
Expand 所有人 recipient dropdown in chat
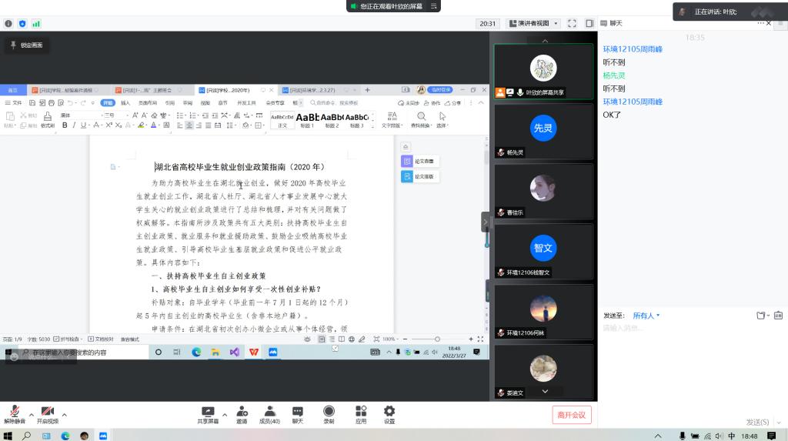click(646, 316)
